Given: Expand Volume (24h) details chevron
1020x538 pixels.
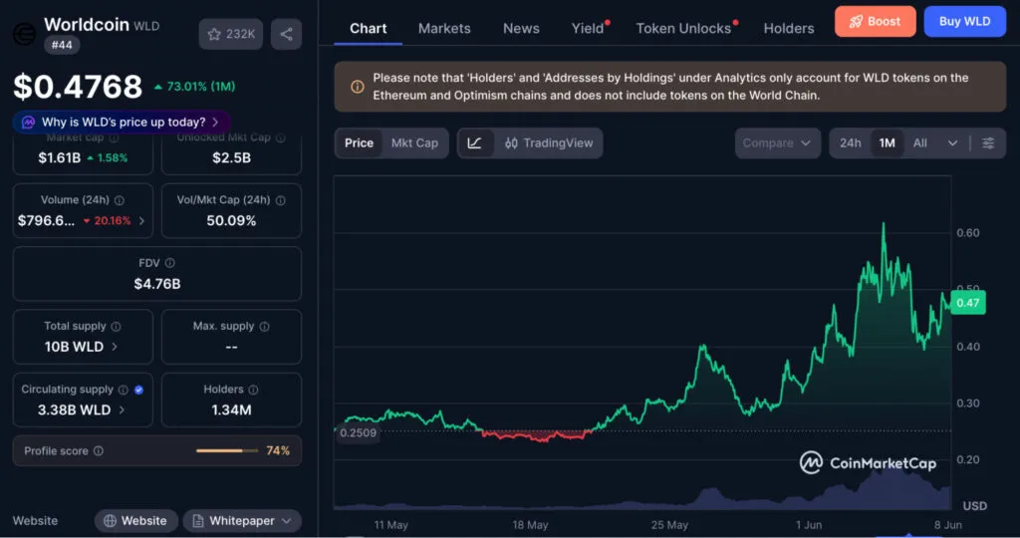Looking at the screenshot, I should click(x=141, y=220).
